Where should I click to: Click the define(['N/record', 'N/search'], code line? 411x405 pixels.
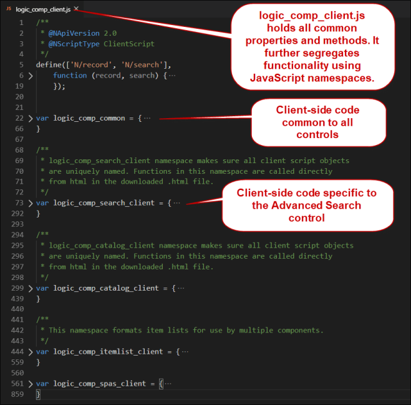coord(104,65)
